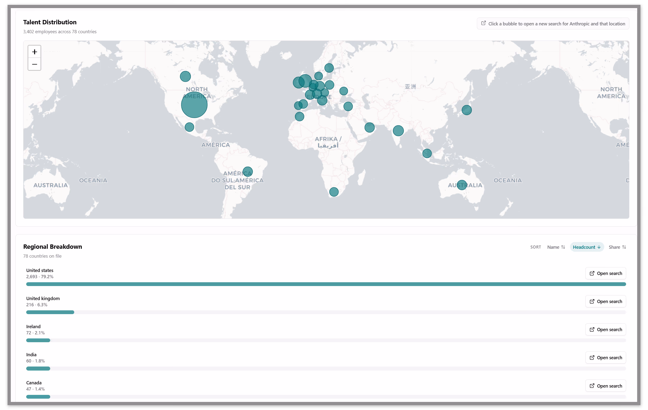Click the Mexico bubble on the map
This screenshot has width=648, height=410.
(189, 127)
